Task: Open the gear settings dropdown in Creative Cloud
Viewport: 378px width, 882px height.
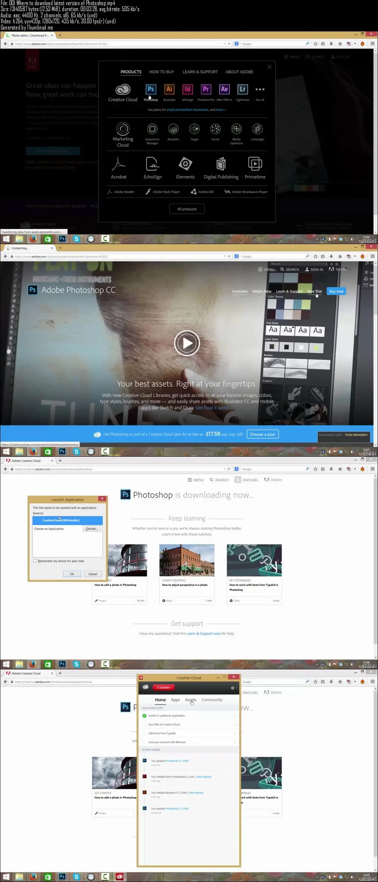Action: (x=233, y=688)
